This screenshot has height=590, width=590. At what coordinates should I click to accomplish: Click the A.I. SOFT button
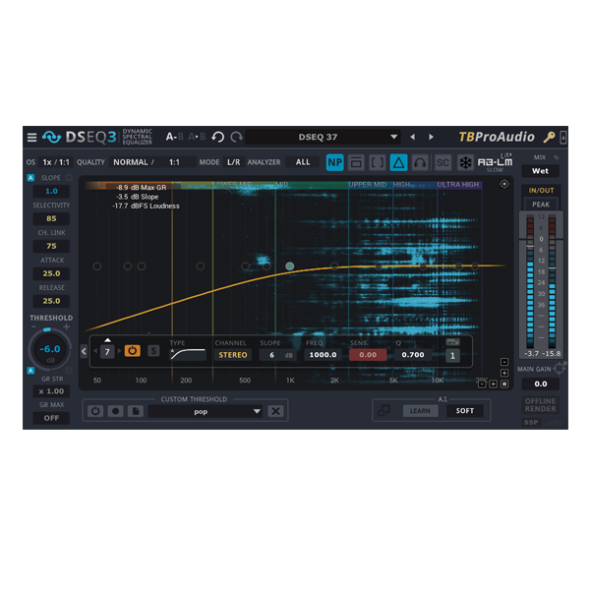(x=465, y=411)
